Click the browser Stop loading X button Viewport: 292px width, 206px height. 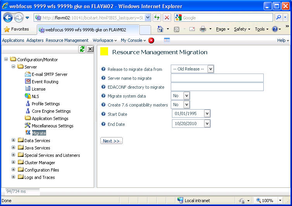(167, 18)
